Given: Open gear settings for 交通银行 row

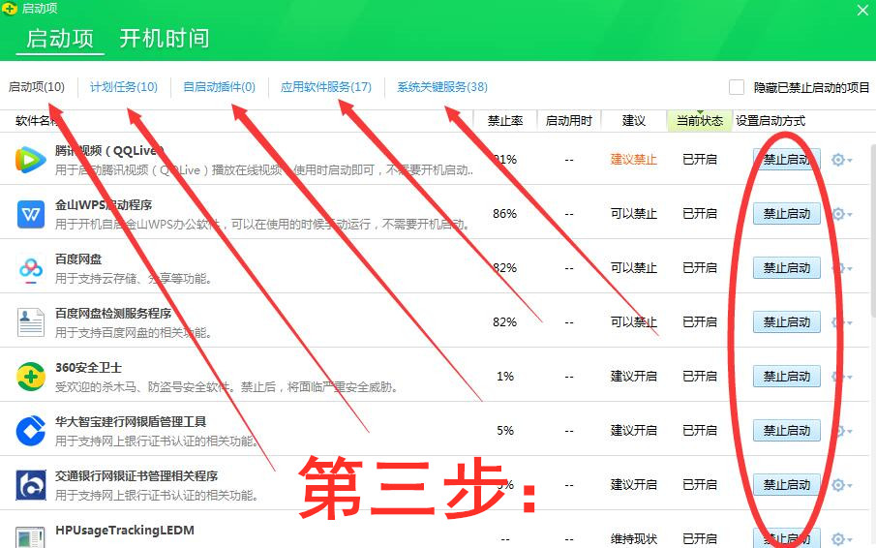Looking at the screenshot, I should 841,485.
